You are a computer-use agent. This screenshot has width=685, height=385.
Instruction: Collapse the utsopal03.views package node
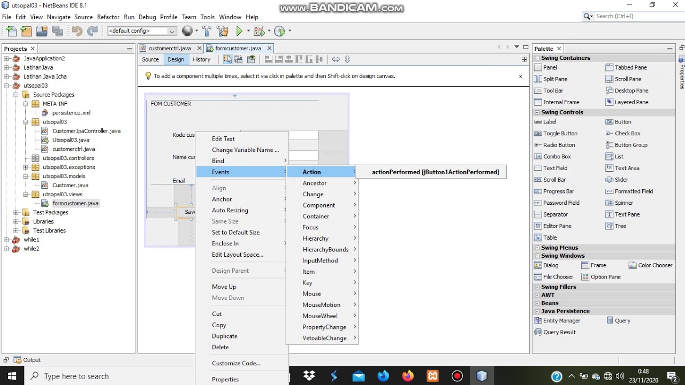coord(26,195)
